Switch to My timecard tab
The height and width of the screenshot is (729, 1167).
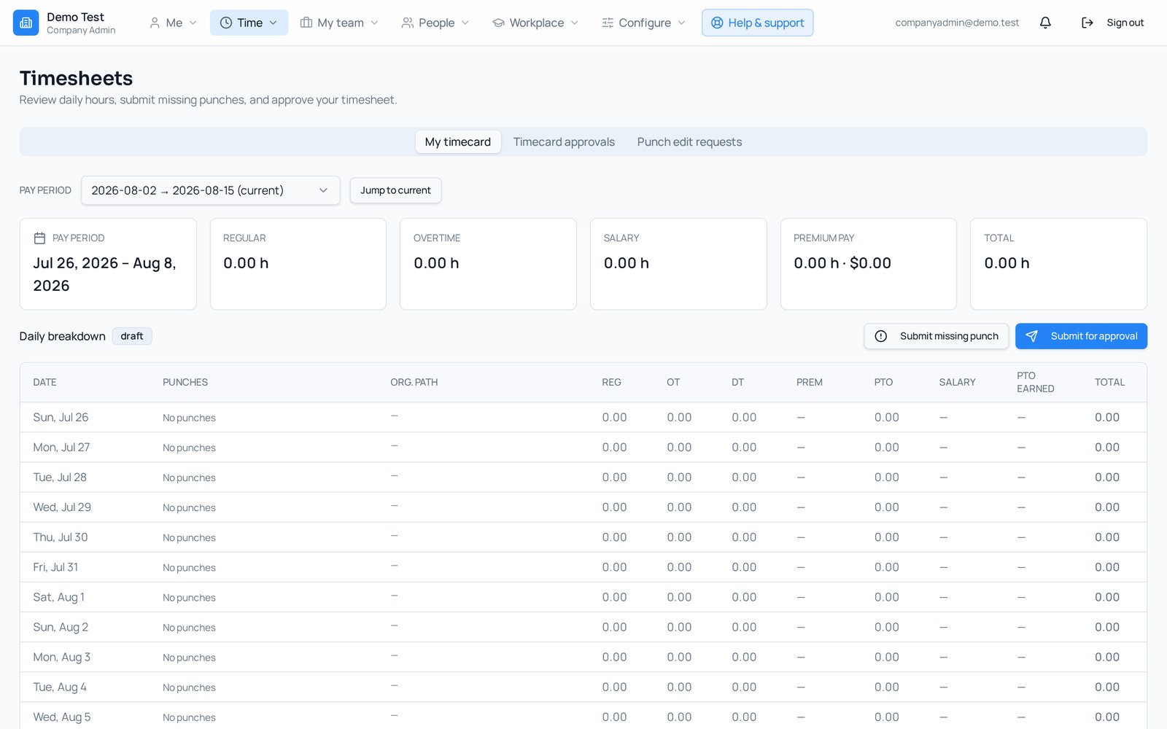[458, 142]
